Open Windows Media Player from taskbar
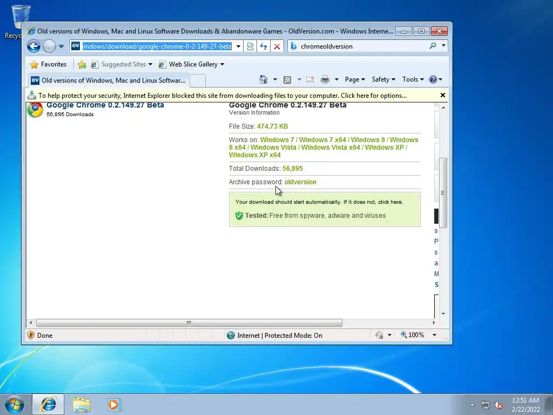This screenshot has height=415, width=553. (114, 404)
